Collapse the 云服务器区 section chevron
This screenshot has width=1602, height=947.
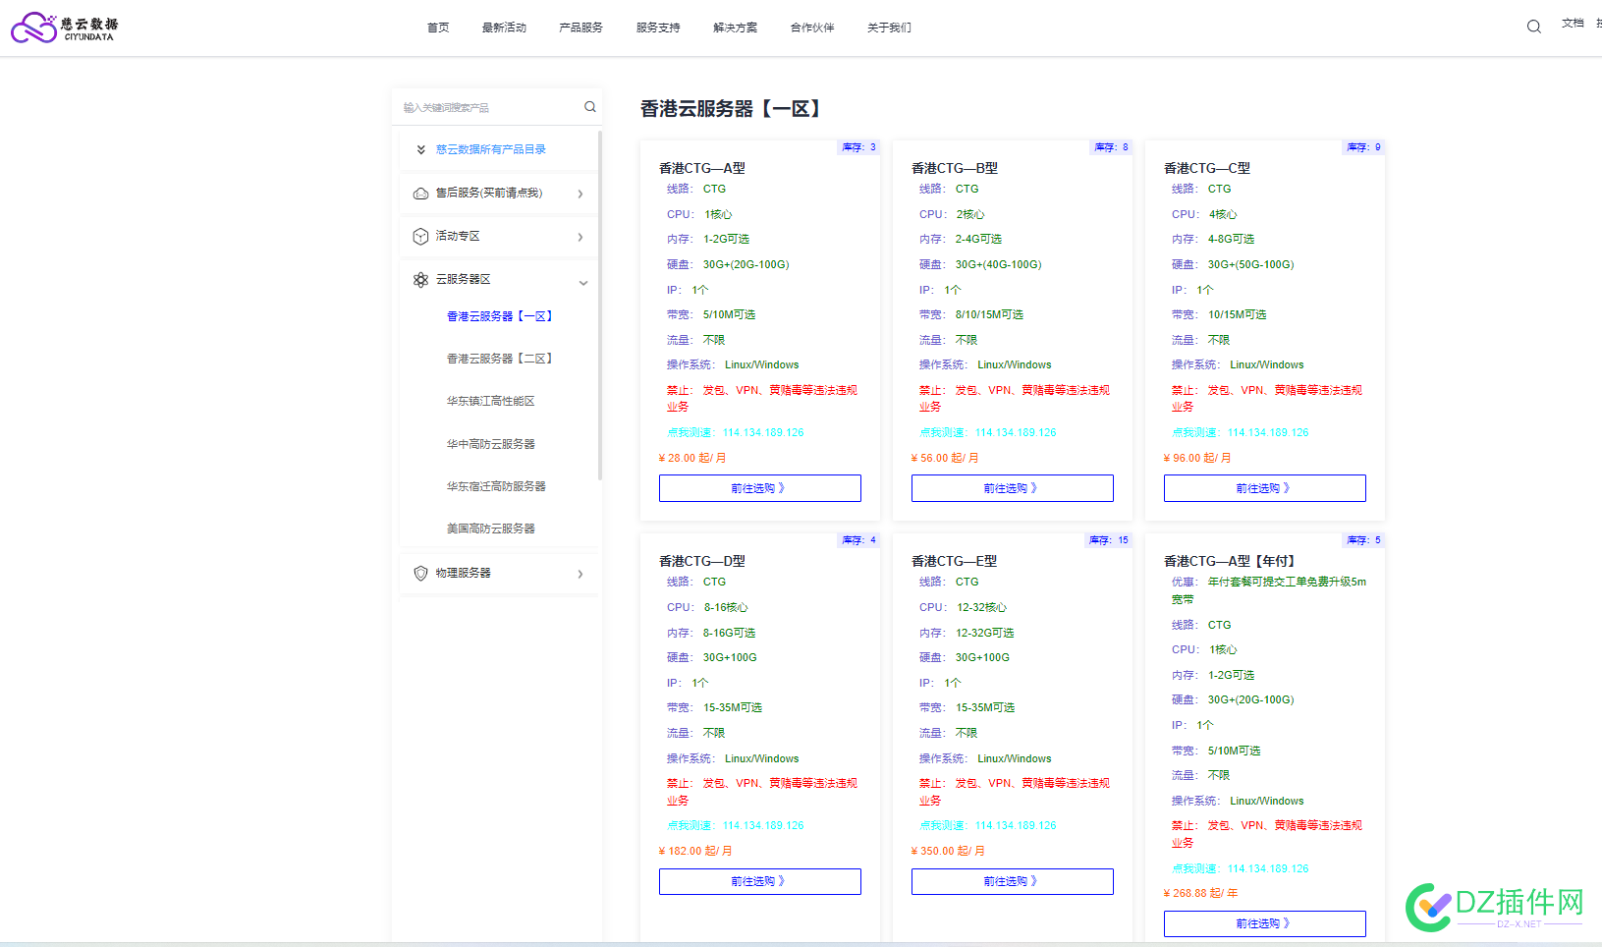[583, 283]
